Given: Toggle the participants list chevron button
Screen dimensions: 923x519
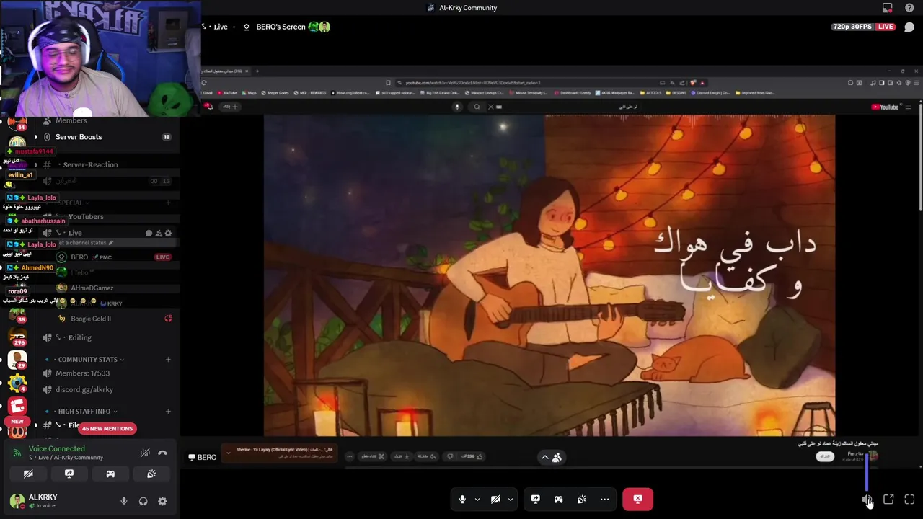Looking at the screenshot, I should click(551, 457).
